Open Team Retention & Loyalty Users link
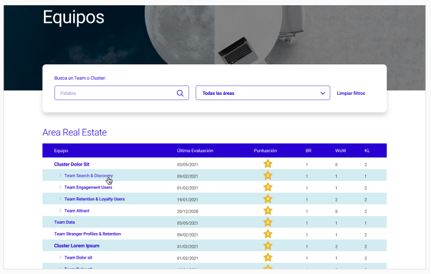The width and height of the screenshot is (431, 274). pos(94,199)
